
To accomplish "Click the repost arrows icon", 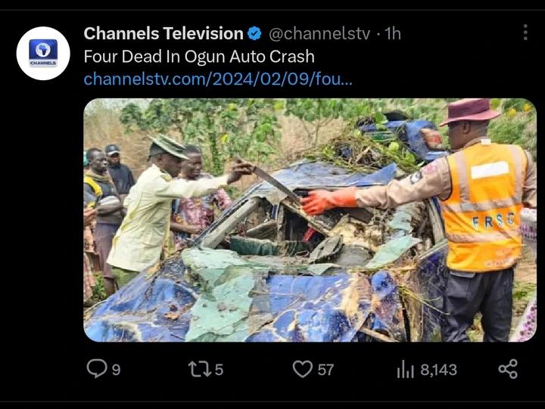I will point(200,369).
